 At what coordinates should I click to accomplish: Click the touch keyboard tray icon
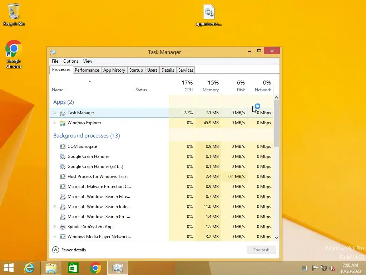[305, 268]
